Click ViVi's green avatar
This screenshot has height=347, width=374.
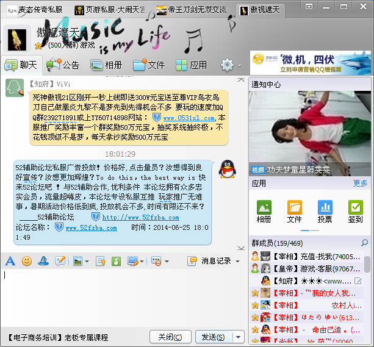[15, 88]
